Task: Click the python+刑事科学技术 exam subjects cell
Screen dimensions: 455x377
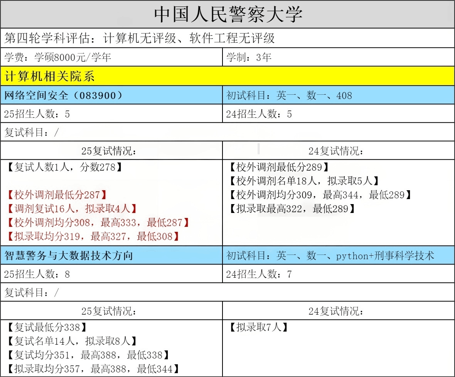Action: [330, 256]
